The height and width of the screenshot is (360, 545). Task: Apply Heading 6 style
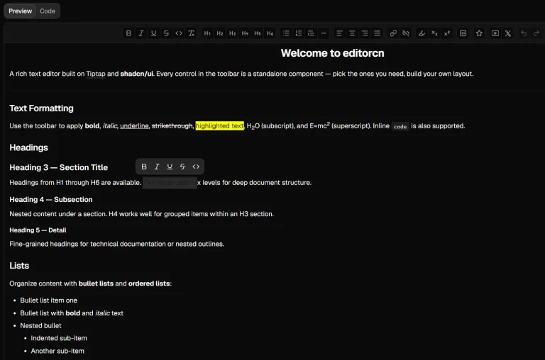coord(270,33)
